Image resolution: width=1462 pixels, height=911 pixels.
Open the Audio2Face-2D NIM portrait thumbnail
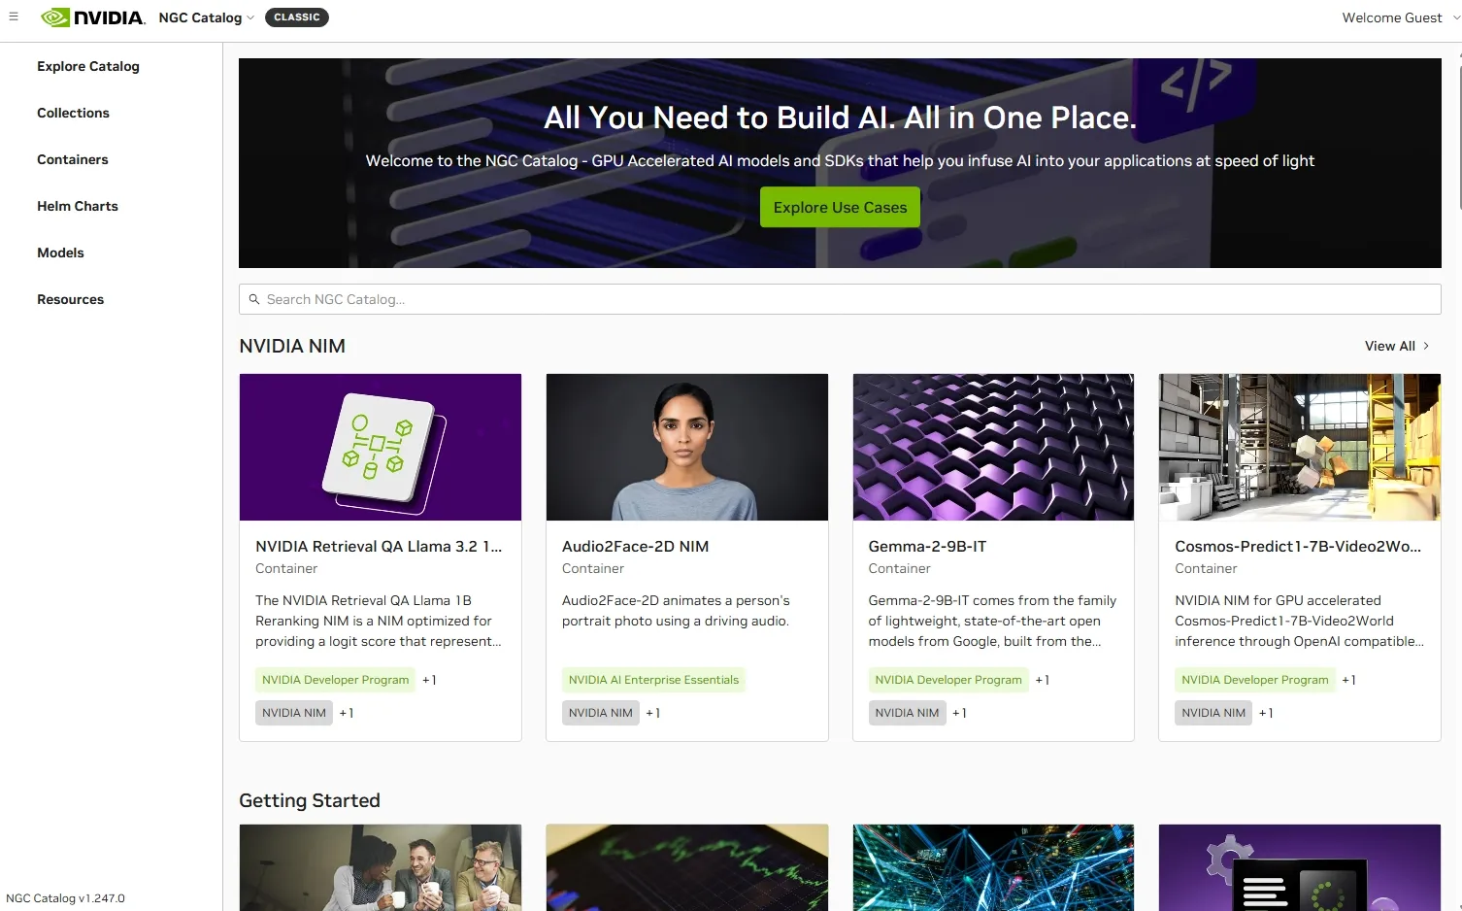pyautogui.click(x=687, y=447)
